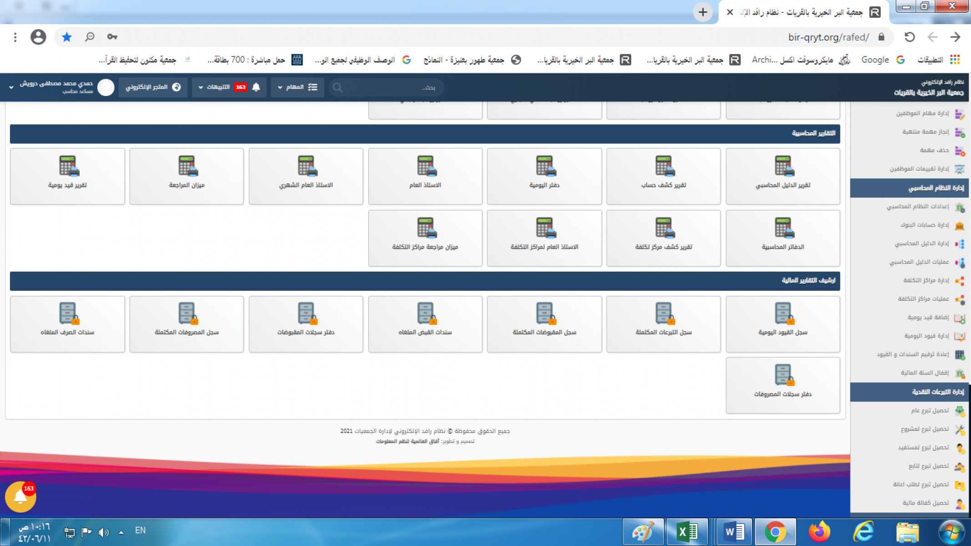Reload the page
971x546 pixels.
click(x=909, y=37)
